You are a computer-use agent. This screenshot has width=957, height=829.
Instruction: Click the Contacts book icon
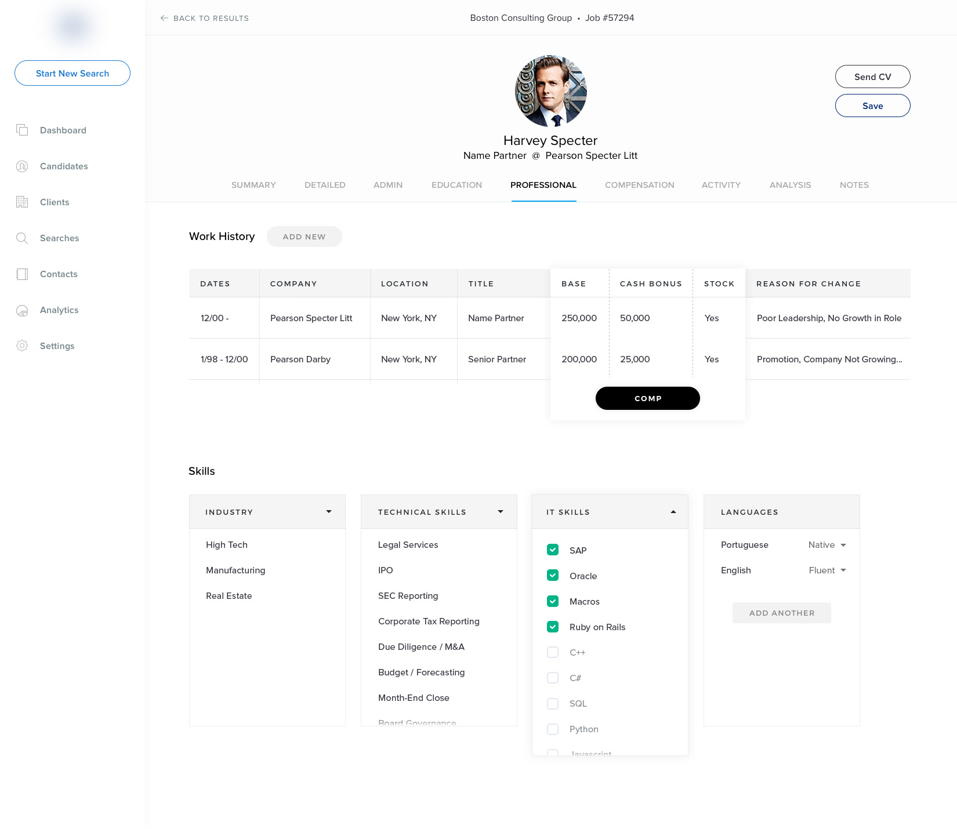click(22, 274)
